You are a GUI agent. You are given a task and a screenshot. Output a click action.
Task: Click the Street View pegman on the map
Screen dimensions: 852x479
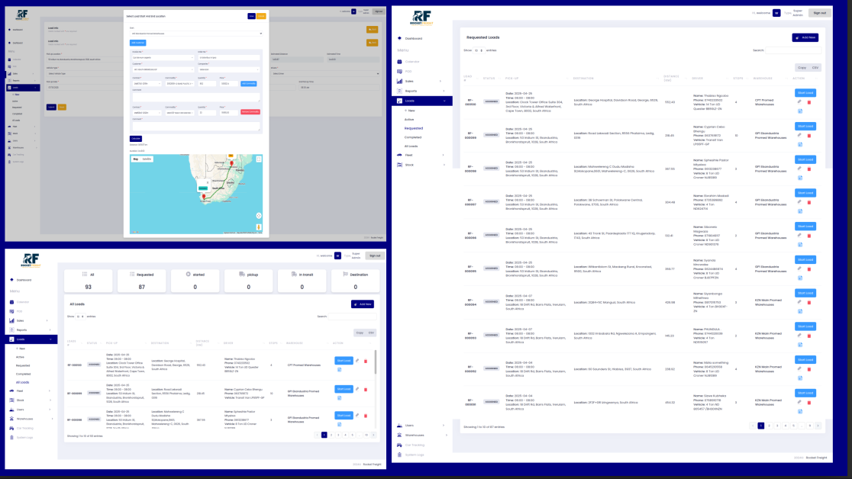(259, 227)
